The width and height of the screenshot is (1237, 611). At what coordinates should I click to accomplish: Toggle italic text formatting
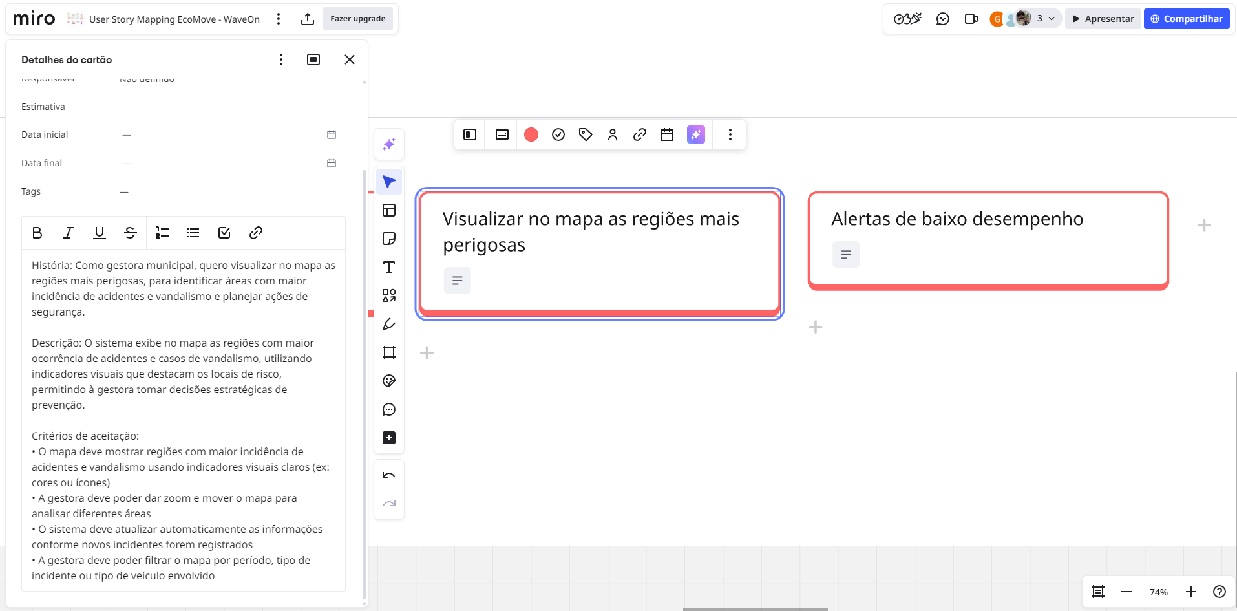69,233
